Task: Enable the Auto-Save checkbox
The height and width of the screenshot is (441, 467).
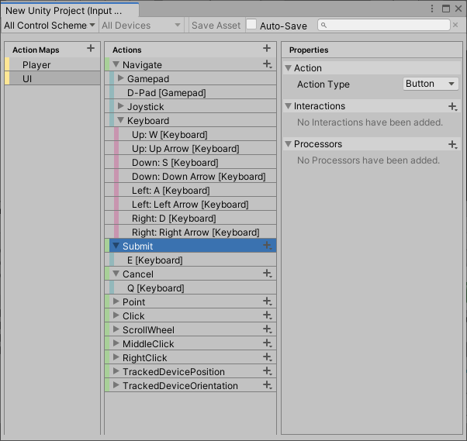Action: pyautogui.click(x=251, y=24)
